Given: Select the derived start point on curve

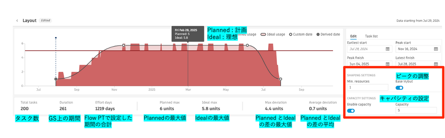Looking at the screenshot, I should point(56,79).
